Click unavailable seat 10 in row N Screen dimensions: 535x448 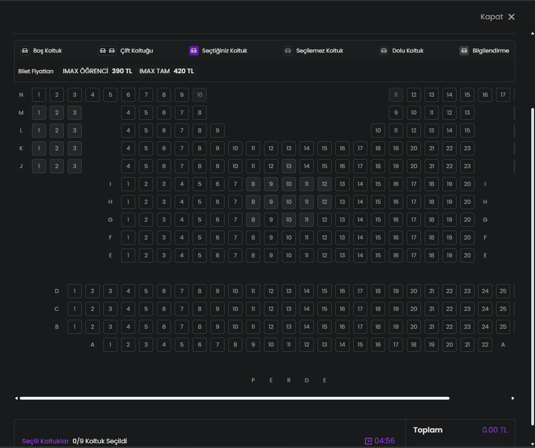[200, 95]
